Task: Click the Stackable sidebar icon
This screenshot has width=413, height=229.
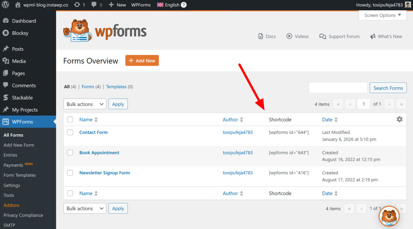Action: point(6,97)
